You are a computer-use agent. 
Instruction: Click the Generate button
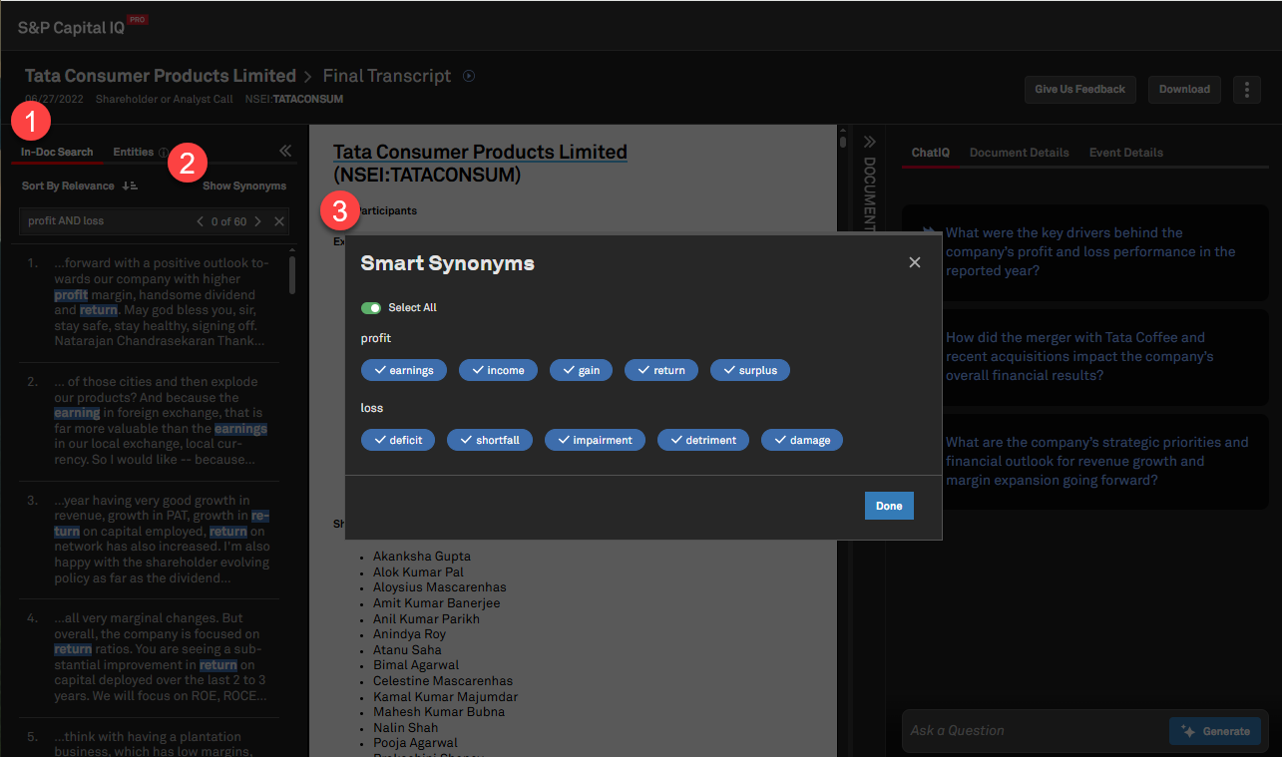(x=1215, y=731)
